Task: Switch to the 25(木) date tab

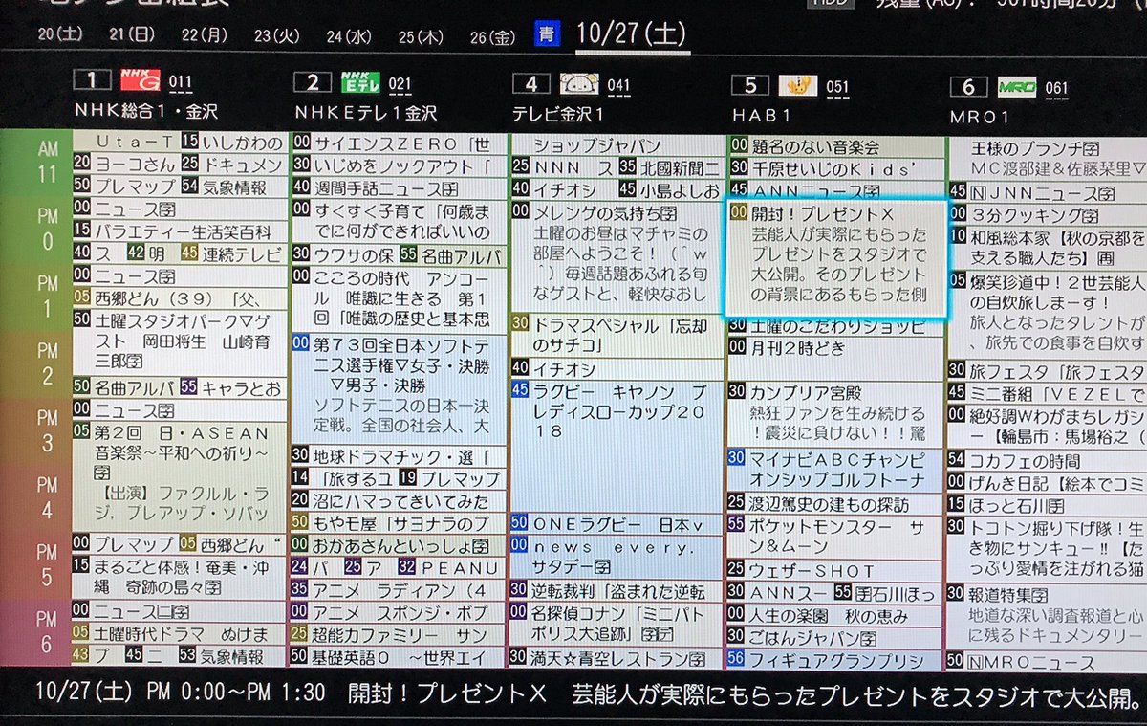Action: pyautogui.click(x=422, y=36)
